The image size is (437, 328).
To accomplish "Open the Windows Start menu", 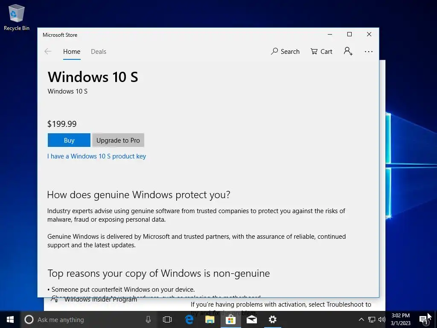I will 10,319.
